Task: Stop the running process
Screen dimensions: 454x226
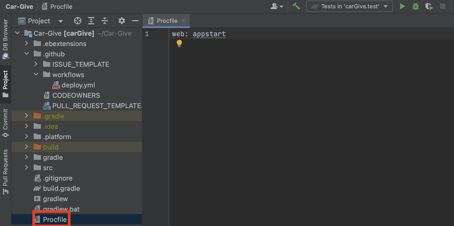Action: (443, 6)
